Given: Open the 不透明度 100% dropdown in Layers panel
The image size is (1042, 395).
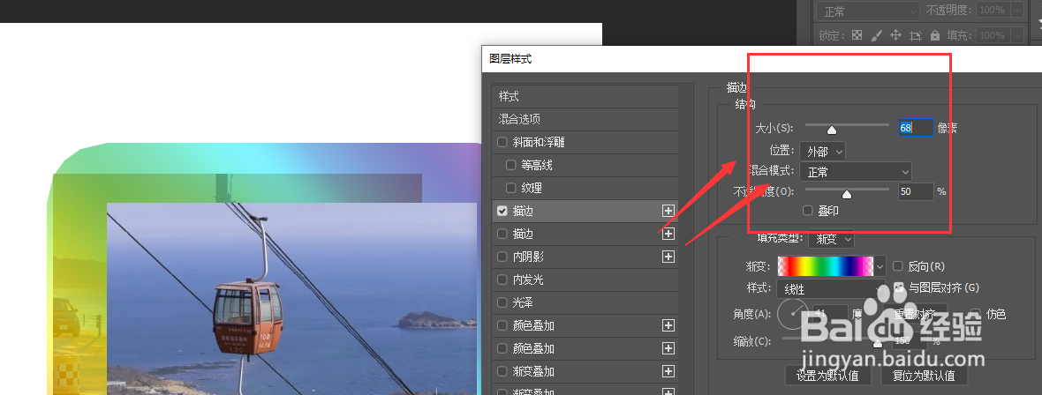Looking at the screenshot, I should pyautogui.click(x=1016, y=10).
